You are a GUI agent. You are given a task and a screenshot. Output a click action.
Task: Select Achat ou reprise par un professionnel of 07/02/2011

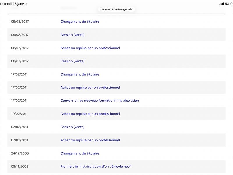click(90, 140)
